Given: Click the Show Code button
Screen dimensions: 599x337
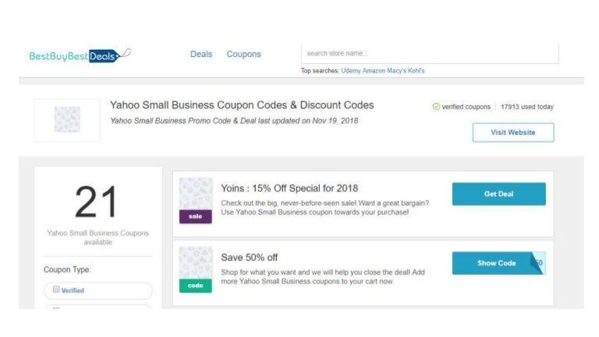Looking at the screenshot, I should (x=497, y=263).
